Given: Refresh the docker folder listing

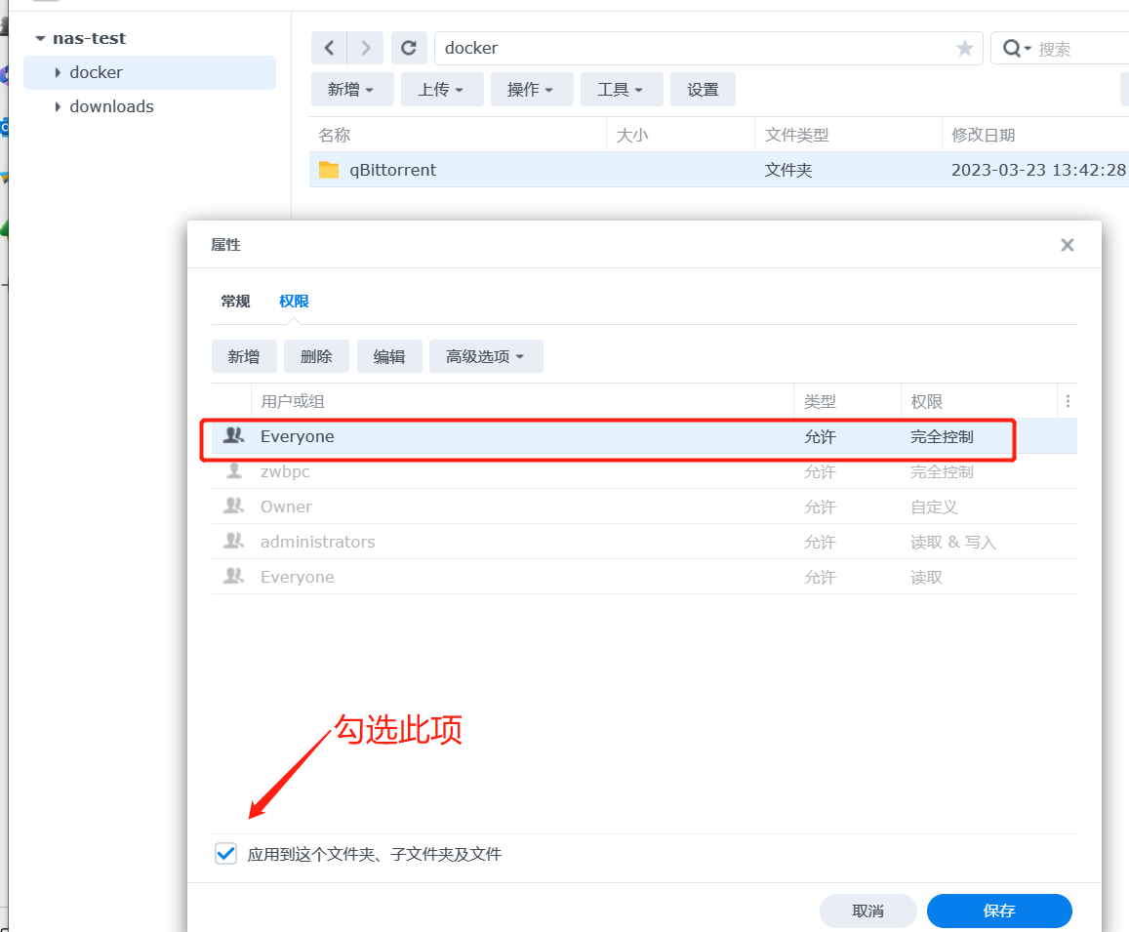Looking at the screenshot, I should [x=409, y=48].
